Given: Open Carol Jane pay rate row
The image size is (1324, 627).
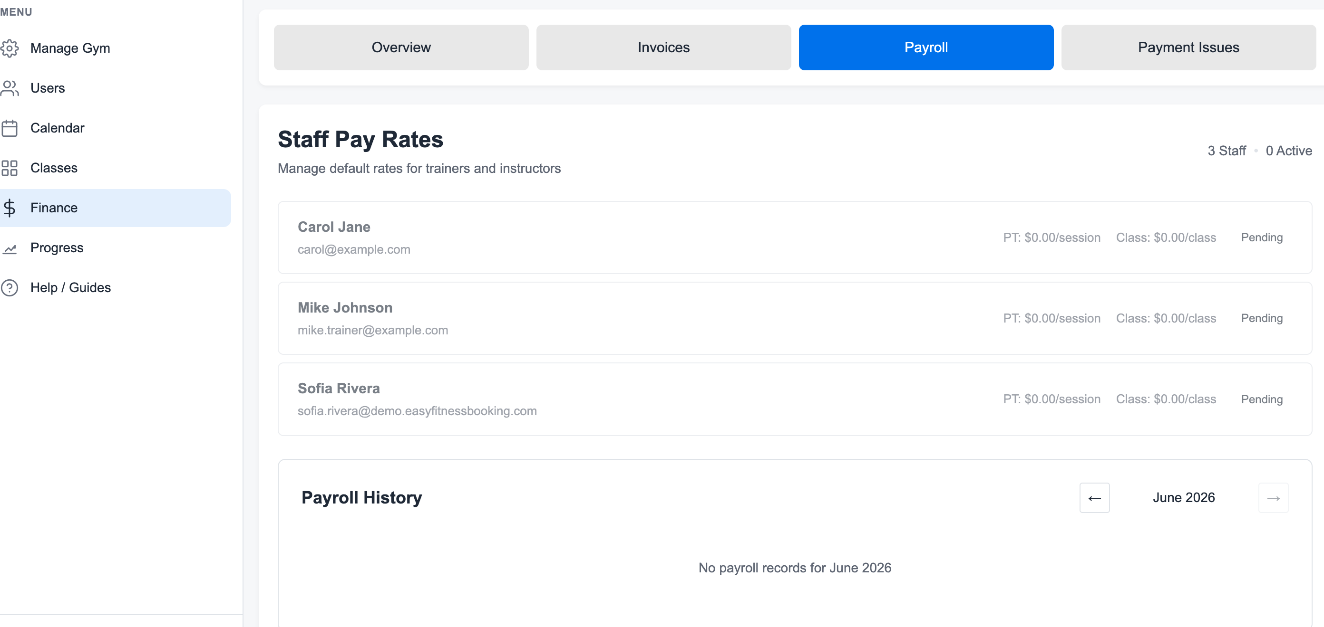Looking at the screenshot, I should tap(795, 237).
